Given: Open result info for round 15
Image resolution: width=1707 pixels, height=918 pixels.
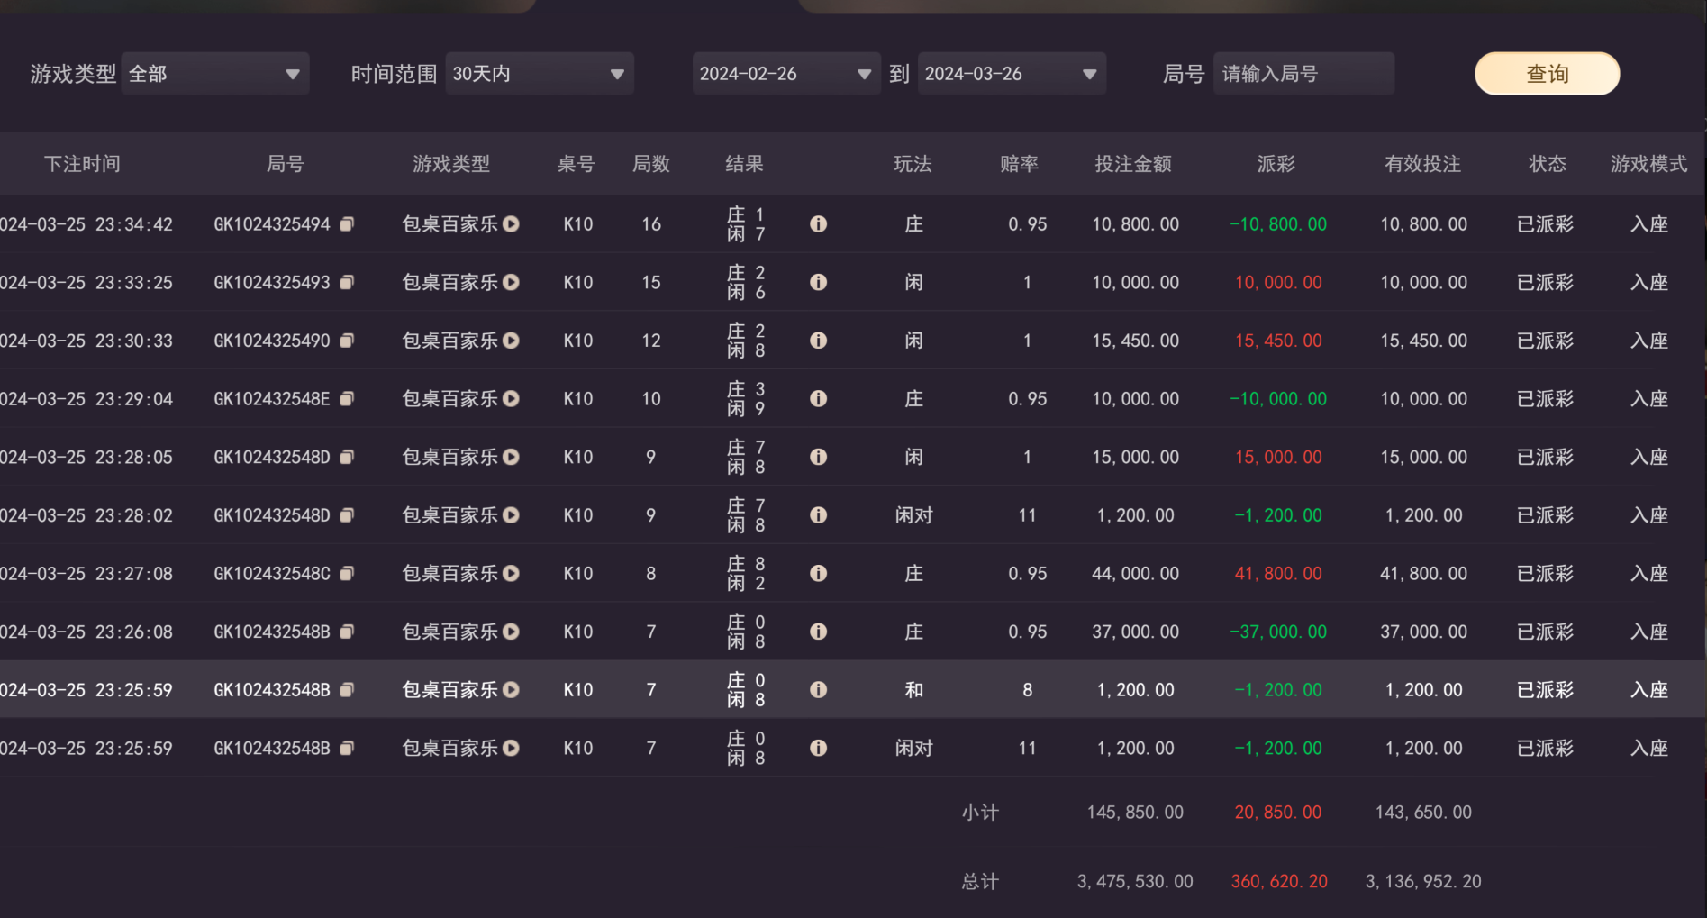Looking at the screenshot, I should coord(818,283).
